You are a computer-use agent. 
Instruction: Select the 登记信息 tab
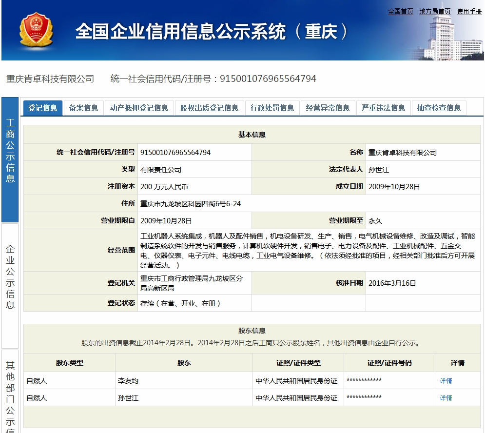43,108
